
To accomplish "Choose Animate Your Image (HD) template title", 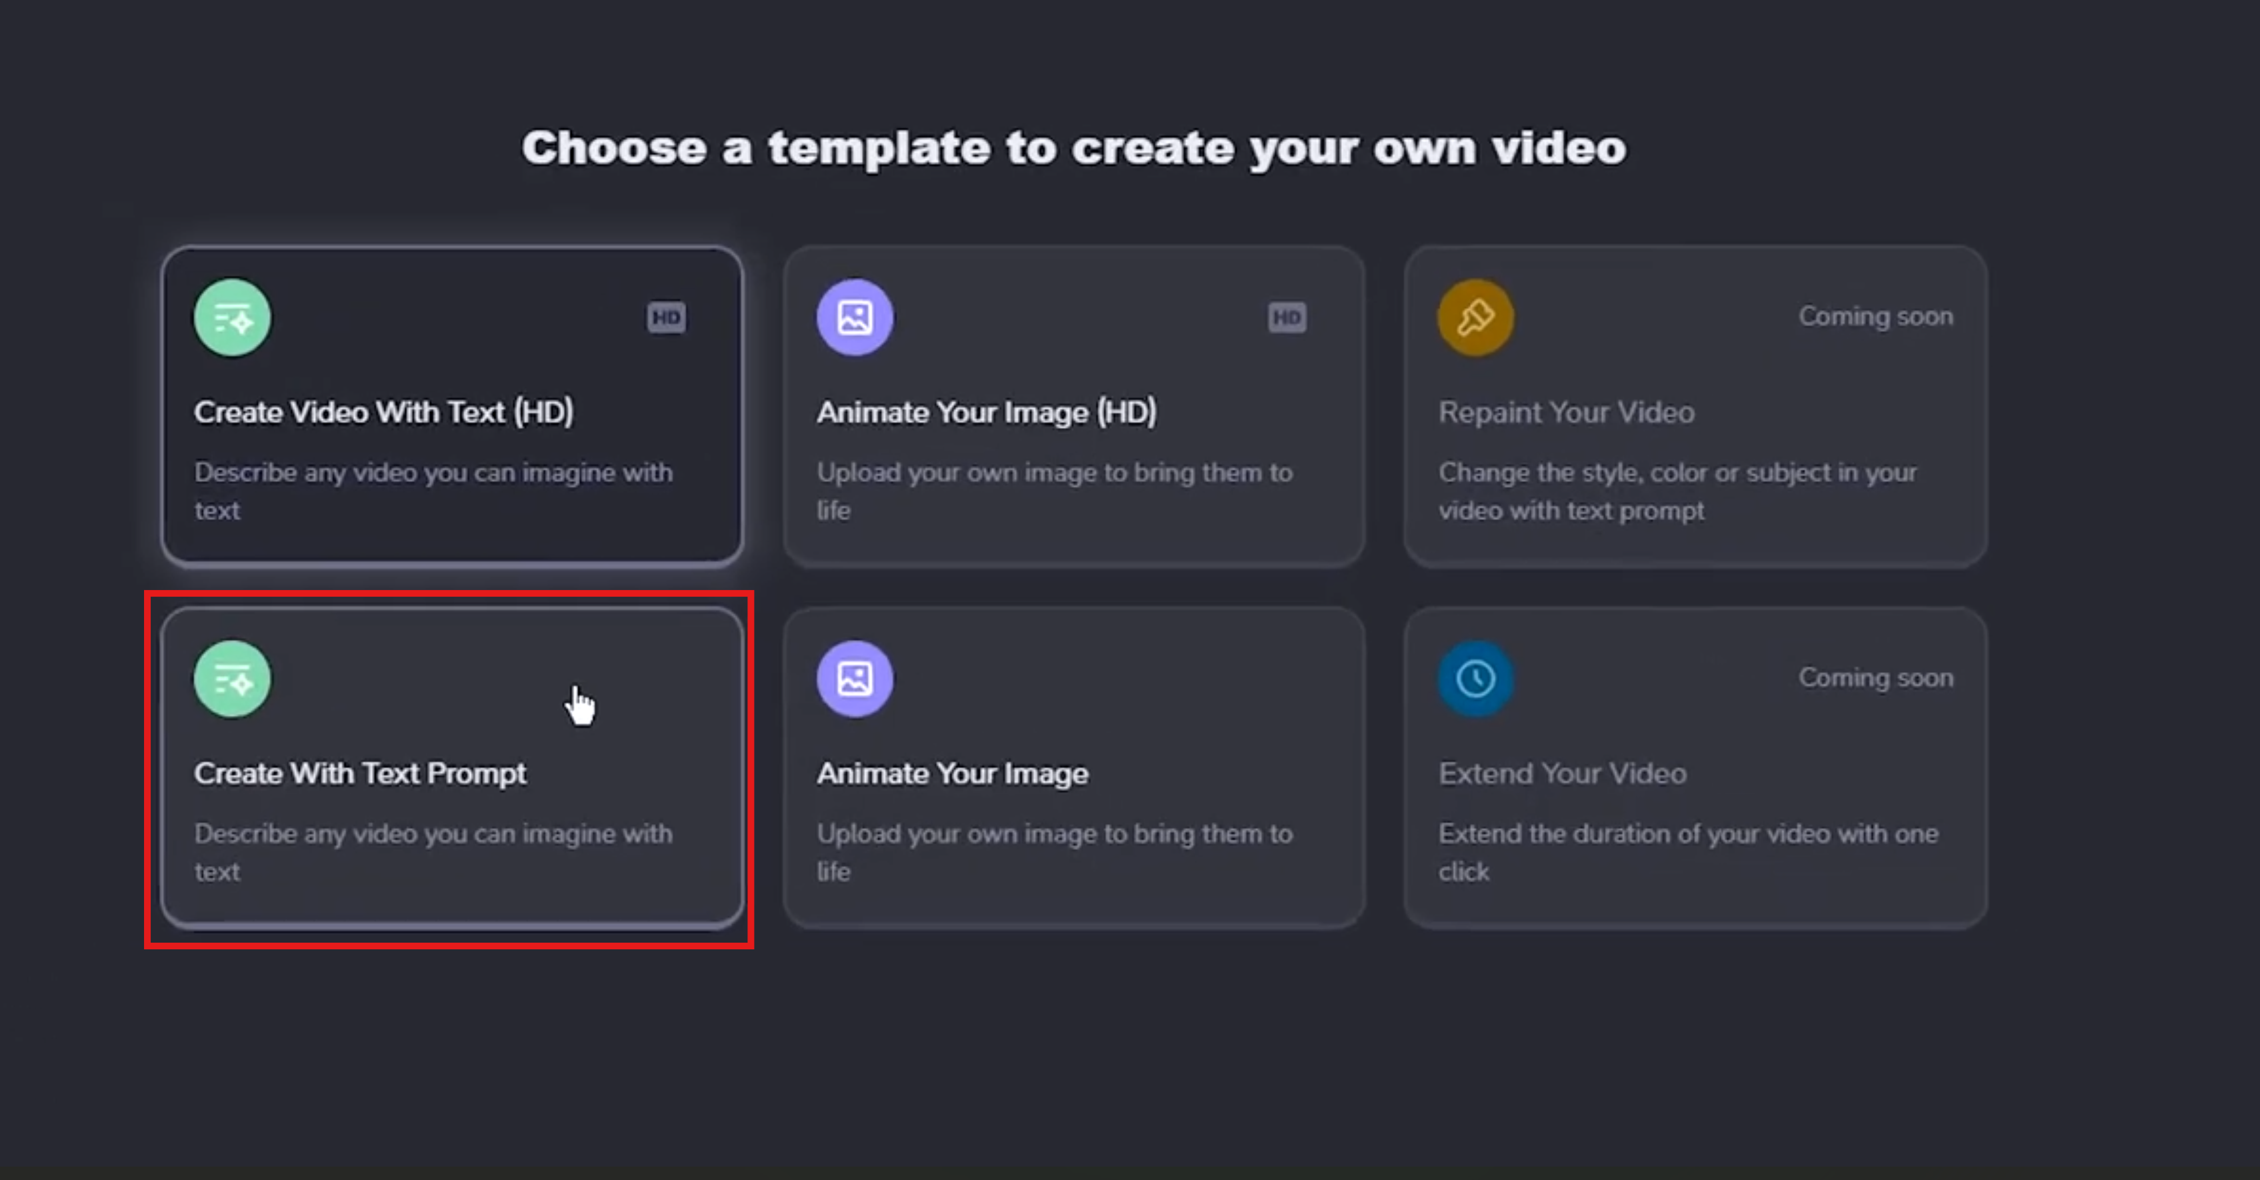I will (986, 413).
